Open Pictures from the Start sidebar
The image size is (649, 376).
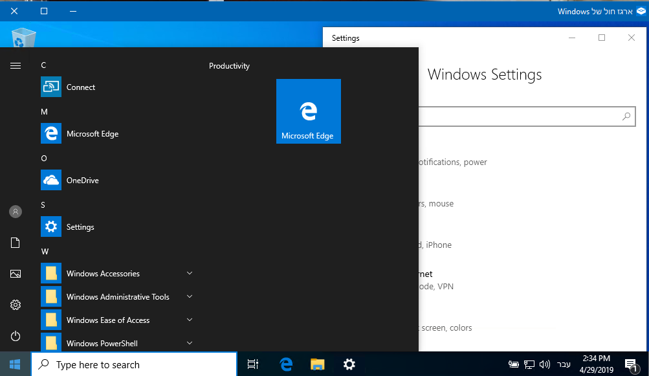click(16, 274)
